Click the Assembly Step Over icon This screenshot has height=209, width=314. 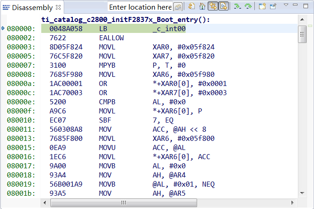click(x=248, y=6)
